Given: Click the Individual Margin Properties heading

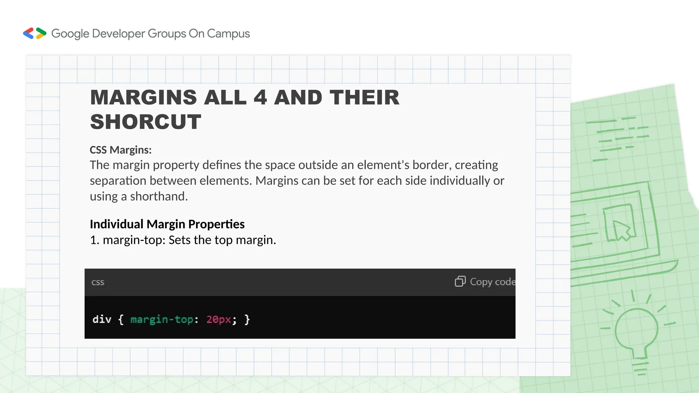Looking at the screenshot, I should (x=167, y=224).
